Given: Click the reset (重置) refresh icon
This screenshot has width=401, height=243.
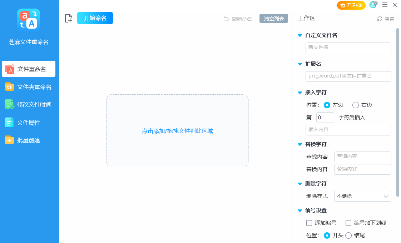Looking at the screenshot, I should point(380,19).
